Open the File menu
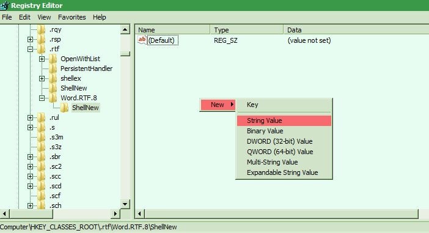The height and width of the screenshot is (233, 429). (7, 17)
